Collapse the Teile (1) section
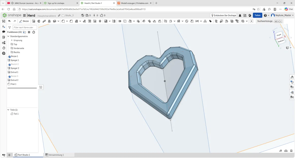The height and width of the screenshot is (158, 295). pyautogui.click(x=8, y=110)
